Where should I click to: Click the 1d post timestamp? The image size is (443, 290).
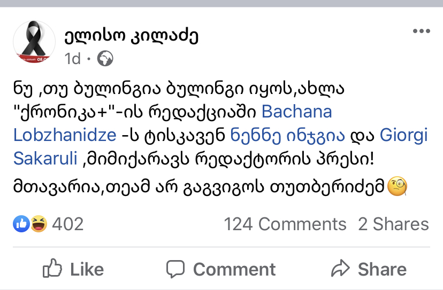(x=72, y=58)
